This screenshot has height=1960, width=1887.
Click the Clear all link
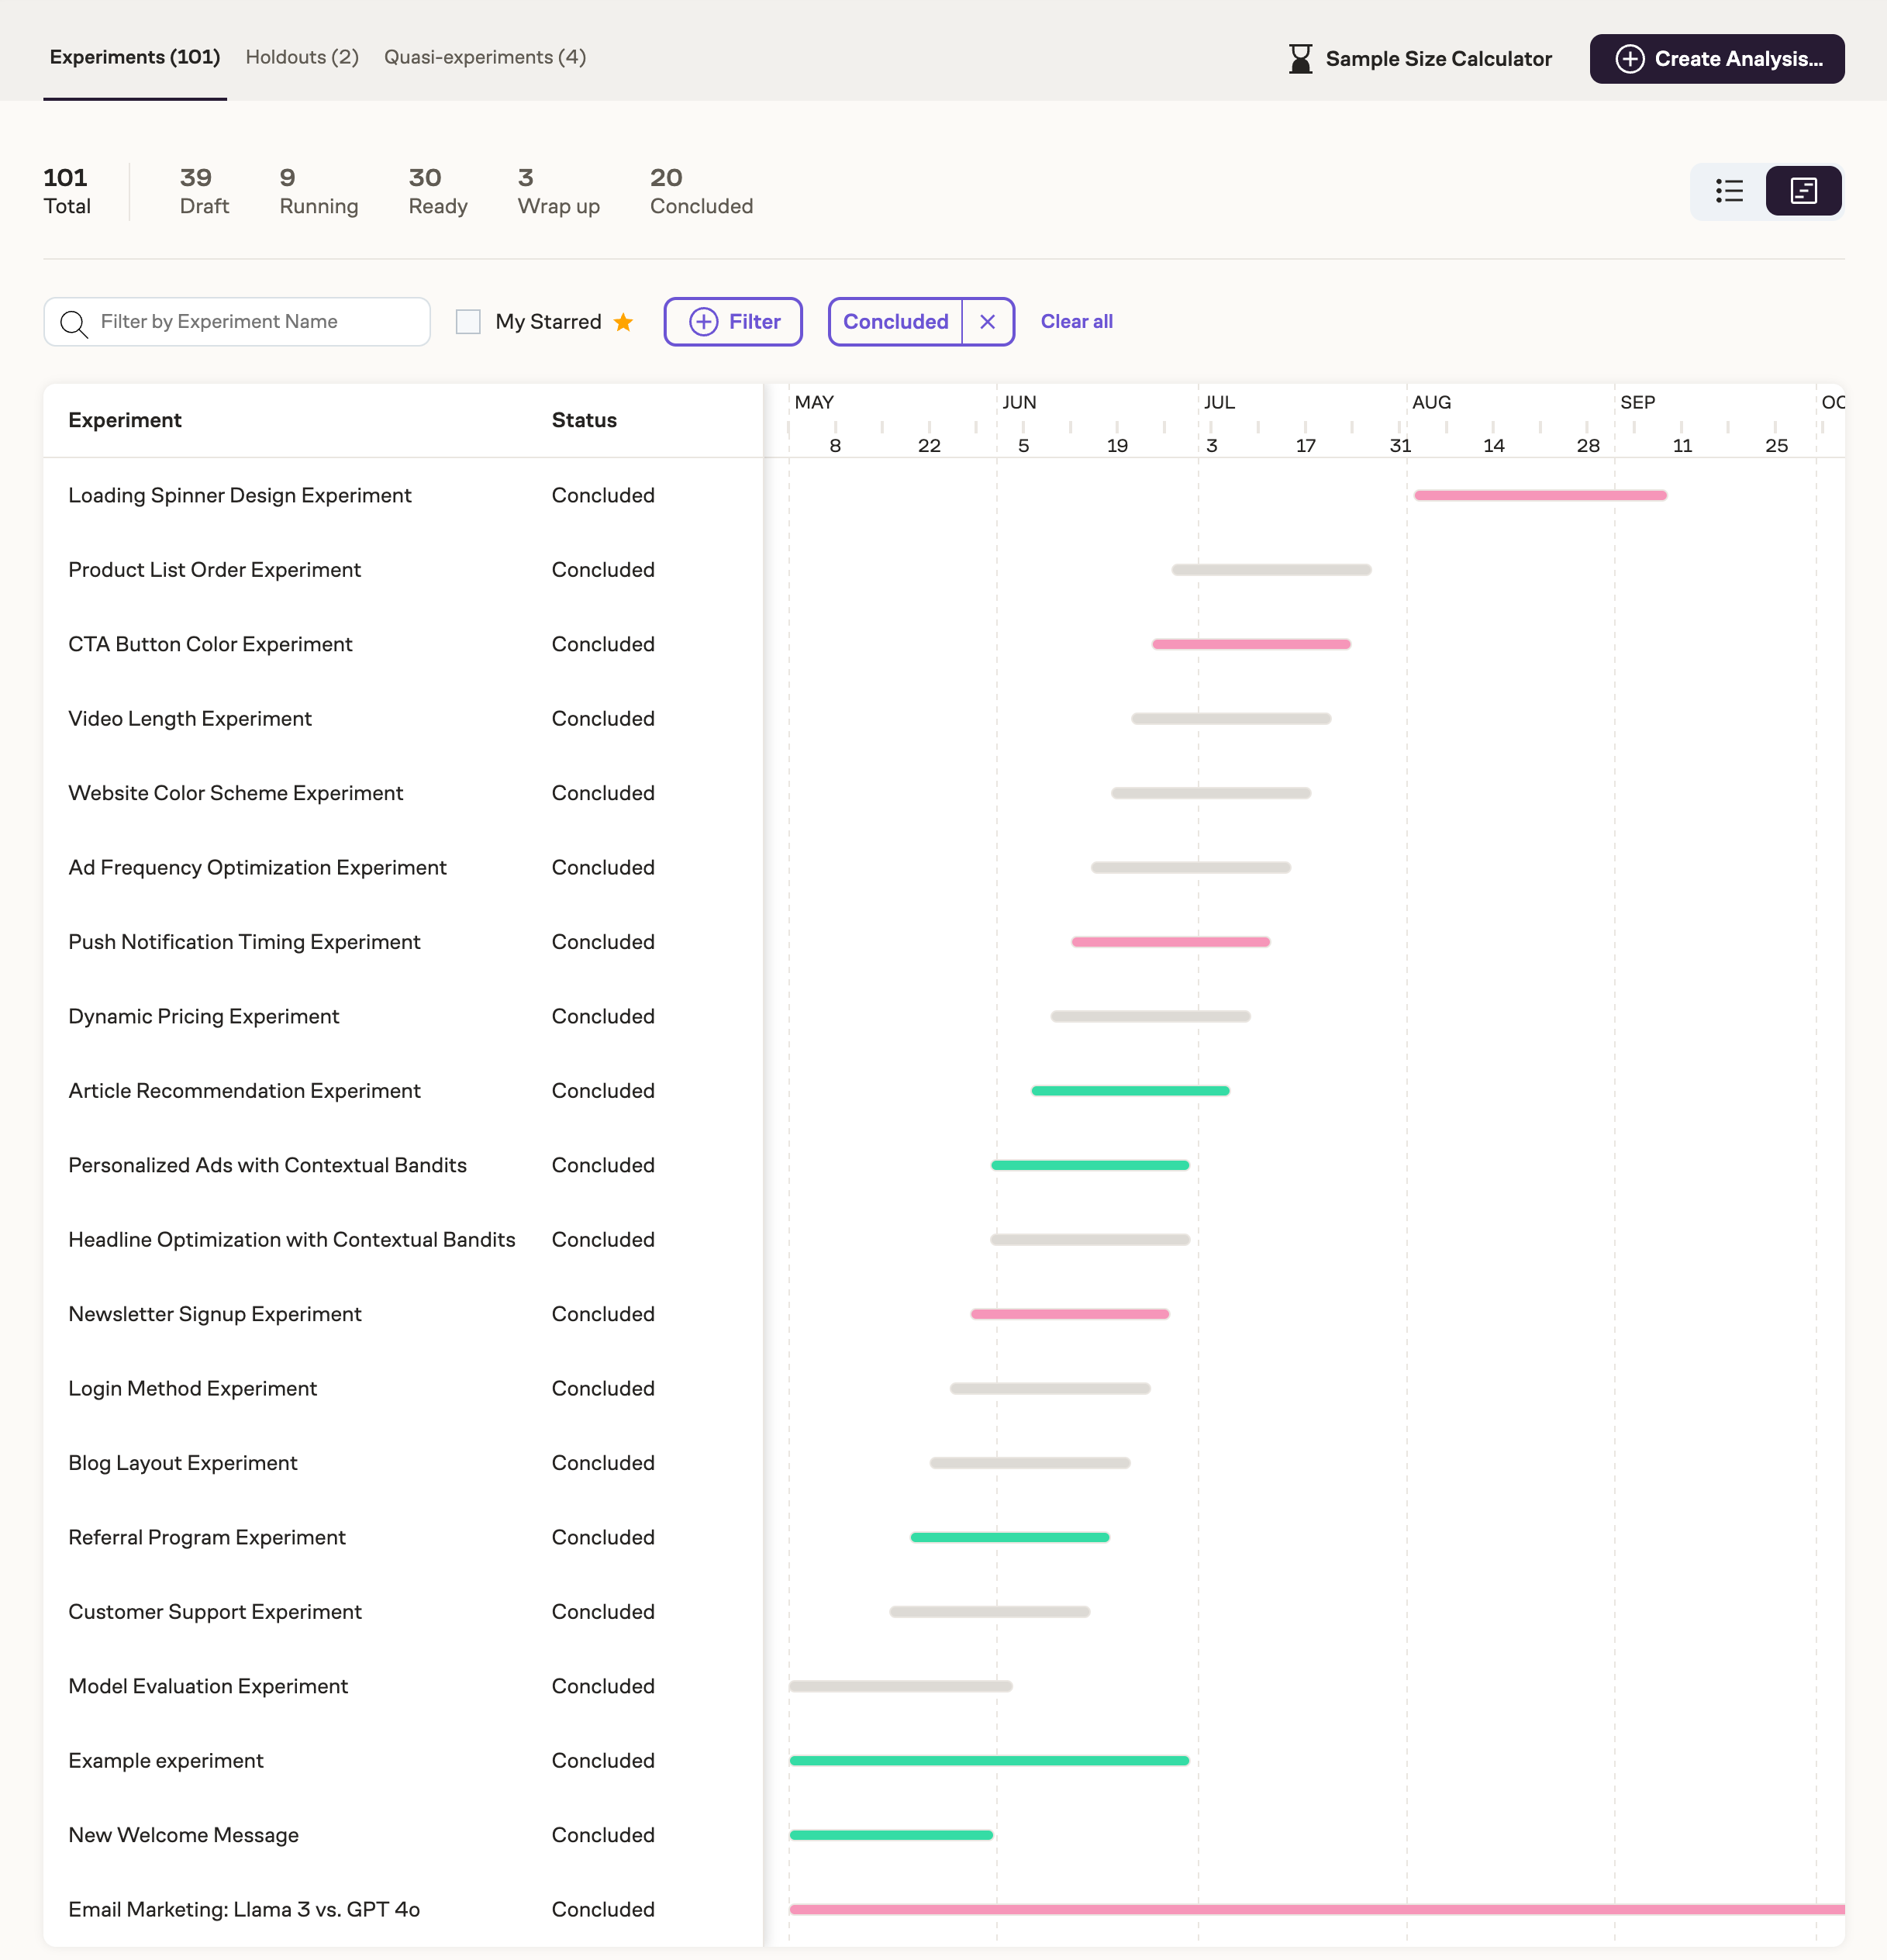(1077, 322)
